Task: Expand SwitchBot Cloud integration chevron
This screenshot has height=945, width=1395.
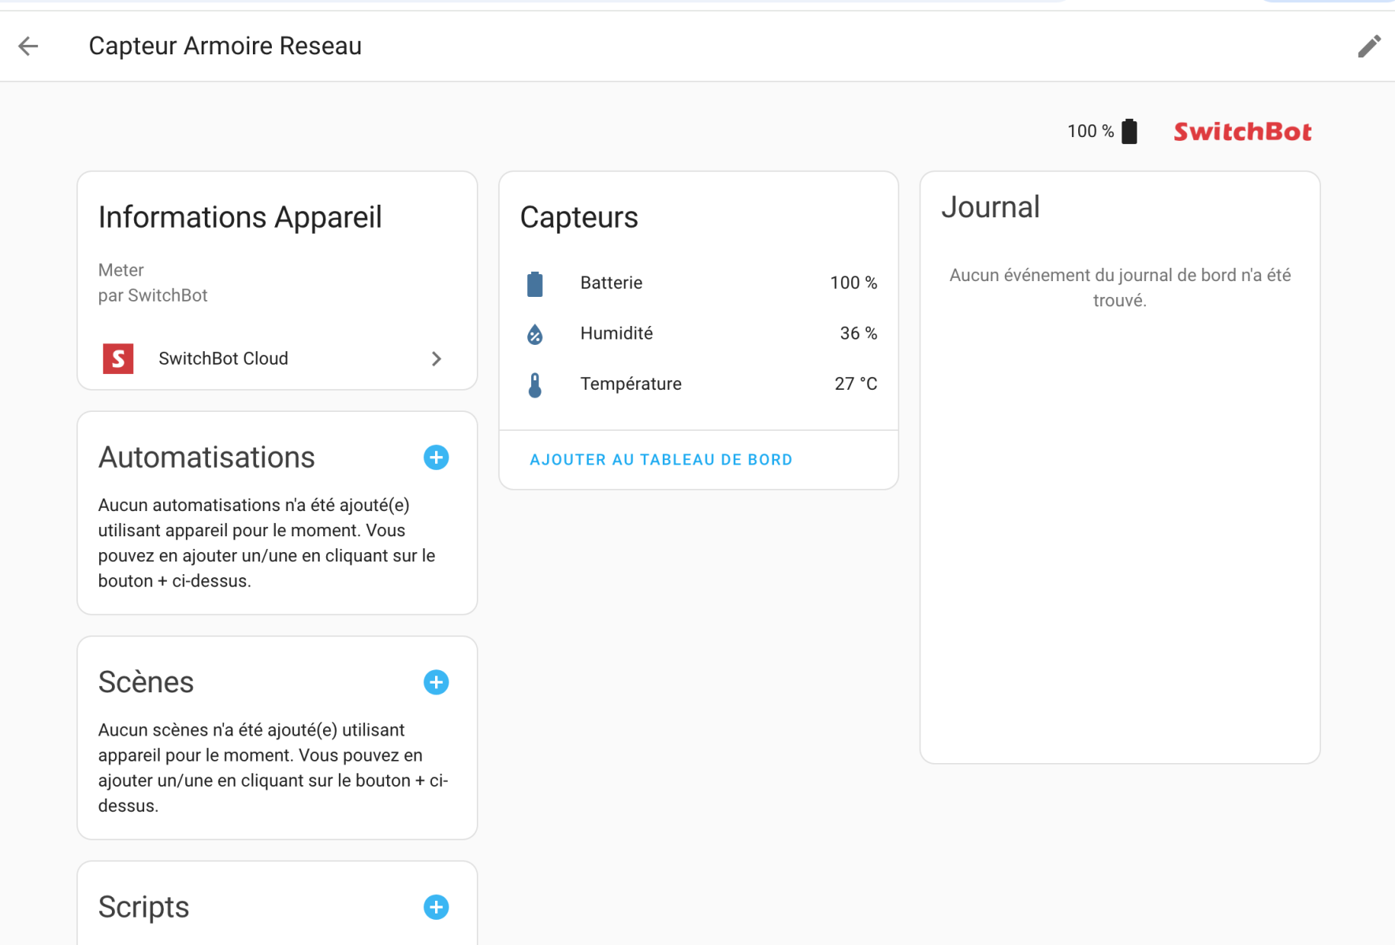Action: (x=437, y=359)
